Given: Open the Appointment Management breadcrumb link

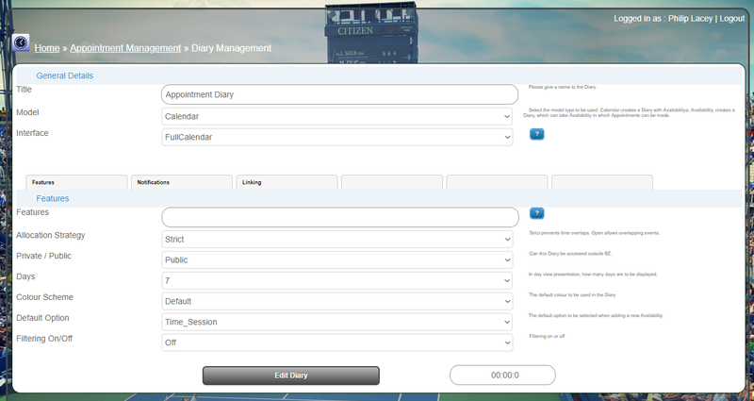Looking at the screenshot, I should click(x=125, y=48).
